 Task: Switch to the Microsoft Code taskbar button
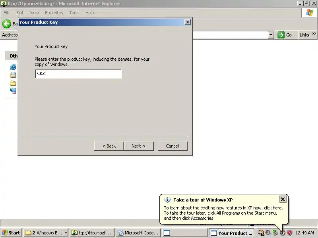tap(138, 233)
